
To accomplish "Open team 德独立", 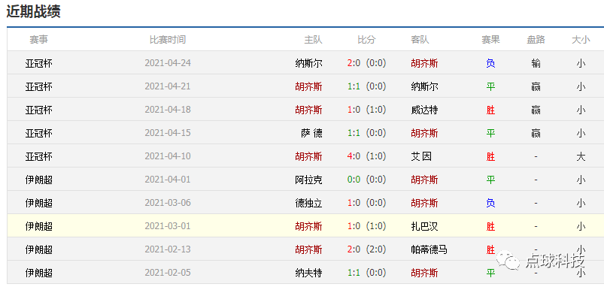I will (308, 203).
